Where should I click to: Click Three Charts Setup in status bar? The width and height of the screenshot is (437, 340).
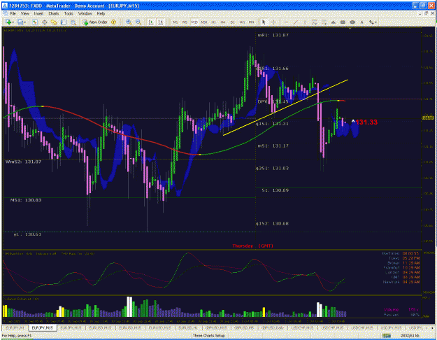tap(209, 336)
